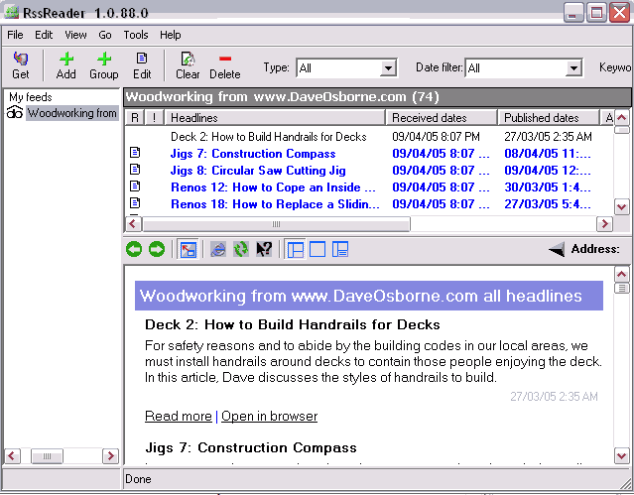Screen dimensions: 634x495
Task: Open the Date filter dropdown
Action: pyautogui.click(x=573, y=67)
